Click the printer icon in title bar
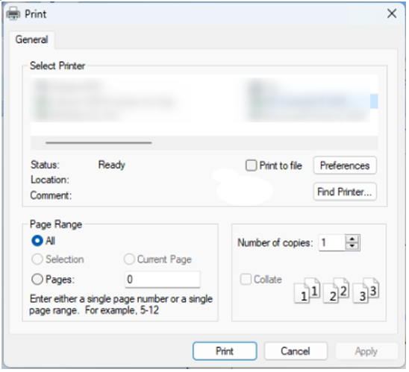The image size is (409, 372). point(13,14)
